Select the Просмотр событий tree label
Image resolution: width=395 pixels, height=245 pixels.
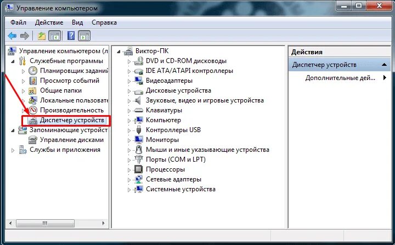pos(70,81)
